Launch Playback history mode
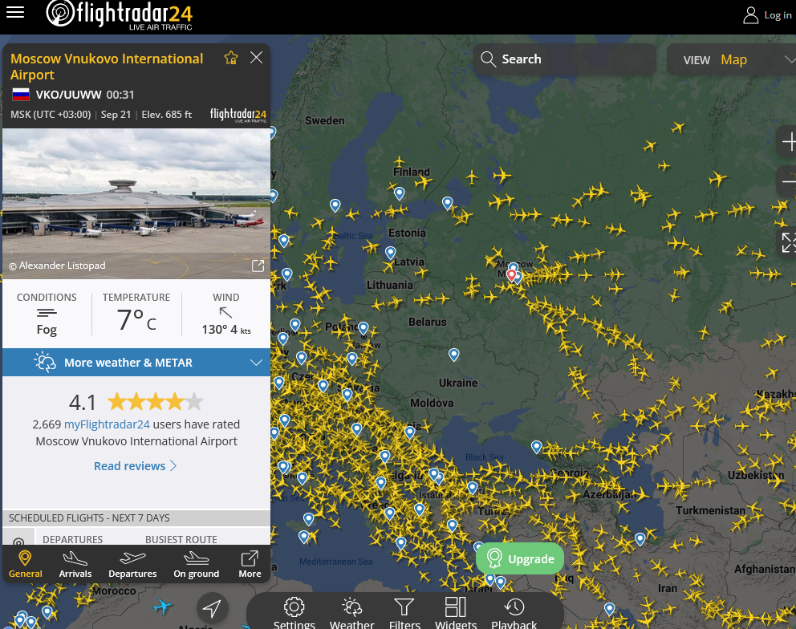This screenshot has height=629, width=796. (514, 613)
